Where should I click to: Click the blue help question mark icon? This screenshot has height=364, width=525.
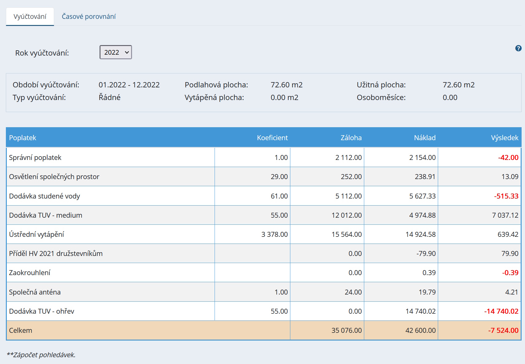pyautogui.click(x=518, y=48)
